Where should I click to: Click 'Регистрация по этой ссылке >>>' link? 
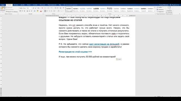point(75,52)
